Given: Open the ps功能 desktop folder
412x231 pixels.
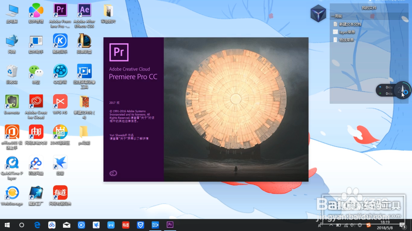Looking at the screenshot, I should tap(84, 135).
